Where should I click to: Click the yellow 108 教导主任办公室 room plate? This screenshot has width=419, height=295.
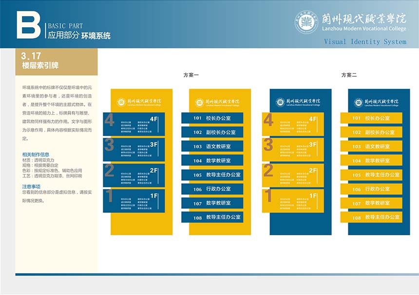click(371, 217)
